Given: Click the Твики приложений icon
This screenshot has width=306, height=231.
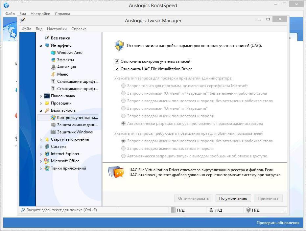Looking at the screenshot, I should point(47,168).
